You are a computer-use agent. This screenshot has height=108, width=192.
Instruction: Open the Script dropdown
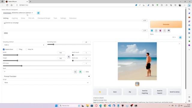47,82
